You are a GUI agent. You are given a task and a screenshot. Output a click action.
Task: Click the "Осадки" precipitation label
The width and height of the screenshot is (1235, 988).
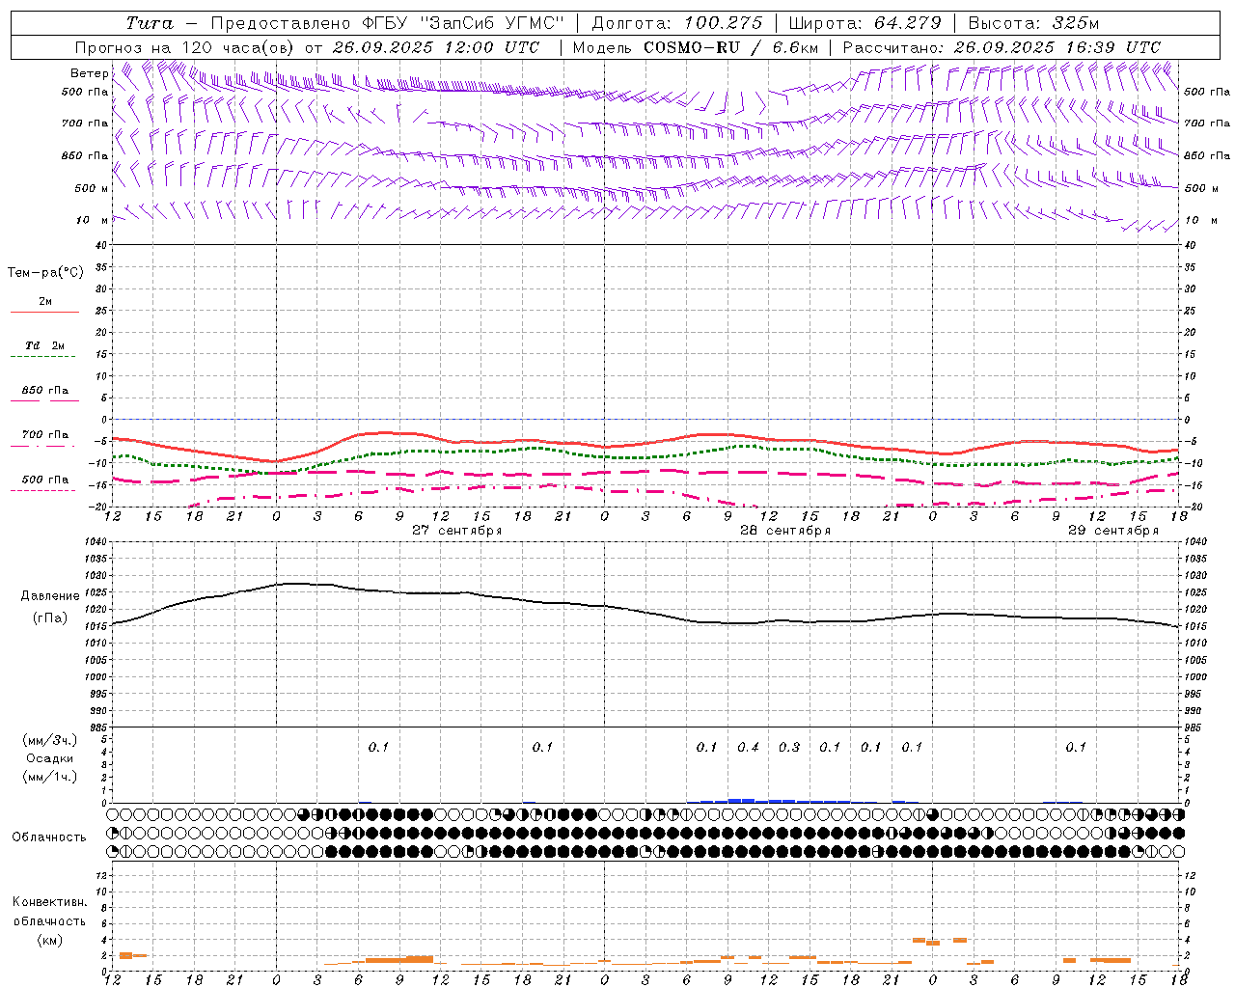50,758
